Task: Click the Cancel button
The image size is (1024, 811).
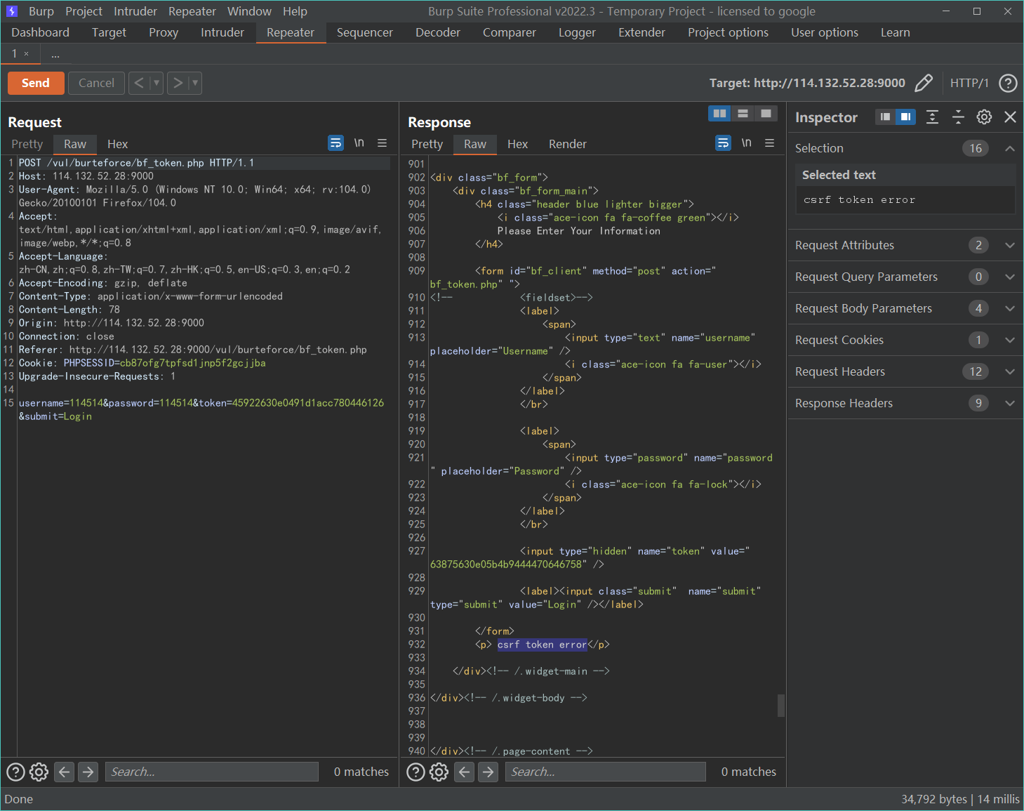Action: point(96,83)
